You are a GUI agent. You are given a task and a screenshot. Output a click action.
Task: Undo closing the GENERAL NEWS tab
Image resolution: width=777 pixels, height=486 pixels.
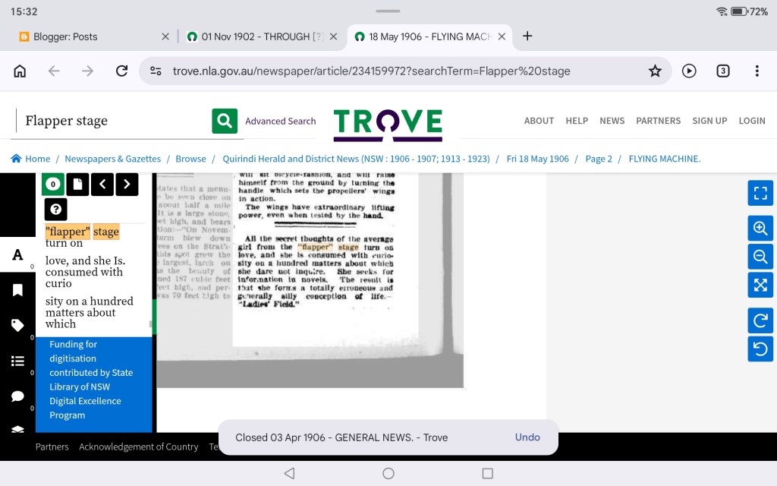click(x=527, y=437)
